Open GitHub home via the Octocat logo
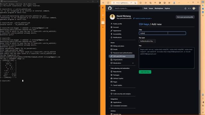 (x=110, y=8)
